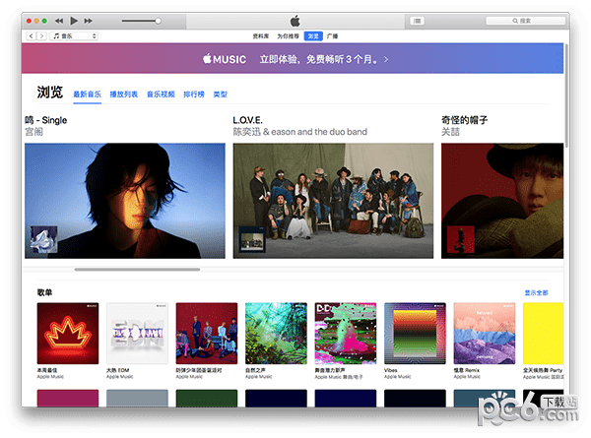591x438 pixels.
Task: Open the Vibes playlist cover
Action: tap(415, 334)
